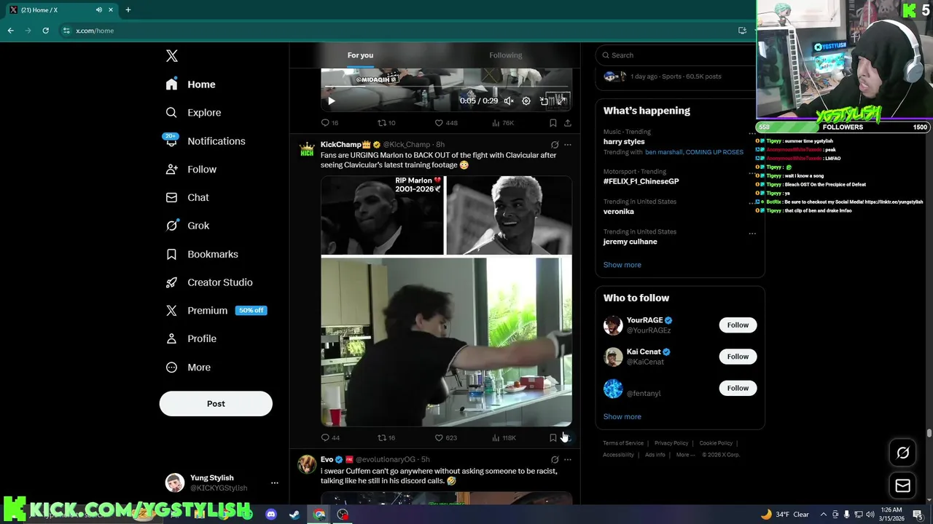Open the kitchen video in KickChamp's post
Screen dimensions: 933x524
(x=446, y=341)
